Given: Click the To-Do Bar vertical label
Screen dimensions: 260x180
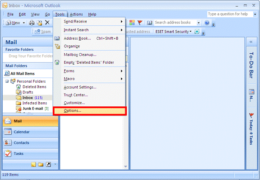Looking at the screenshot, I should tap(251, 65).
